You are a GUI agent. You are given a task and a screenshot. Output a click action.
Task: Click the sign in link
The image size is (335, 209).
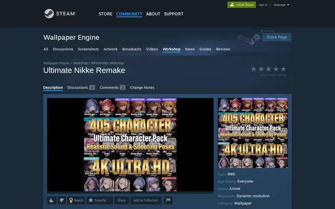point(263,5)
